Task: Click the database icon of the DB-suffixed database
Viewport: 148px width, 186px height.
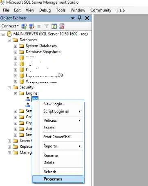Action: coord(22,75)
